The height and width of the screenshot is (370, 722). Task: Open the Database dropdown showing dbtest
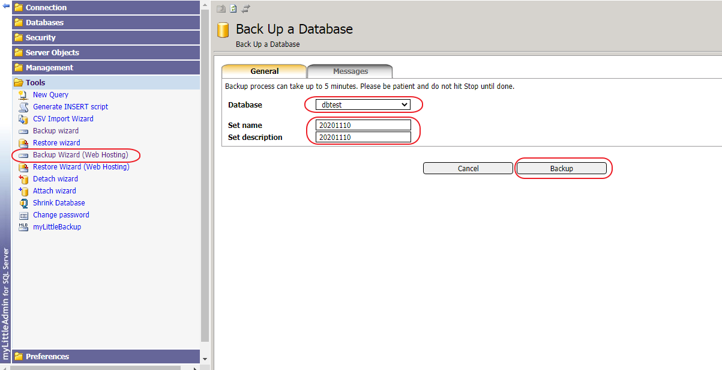point(363,105)
